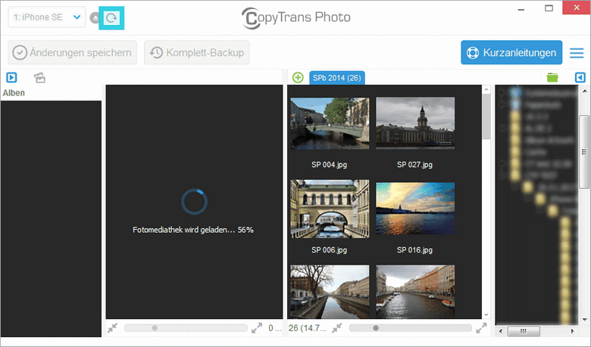591x347 pixels.
Task: Click the PC pane vertical scrollbar thumb
Action: [x=486, y=117]
